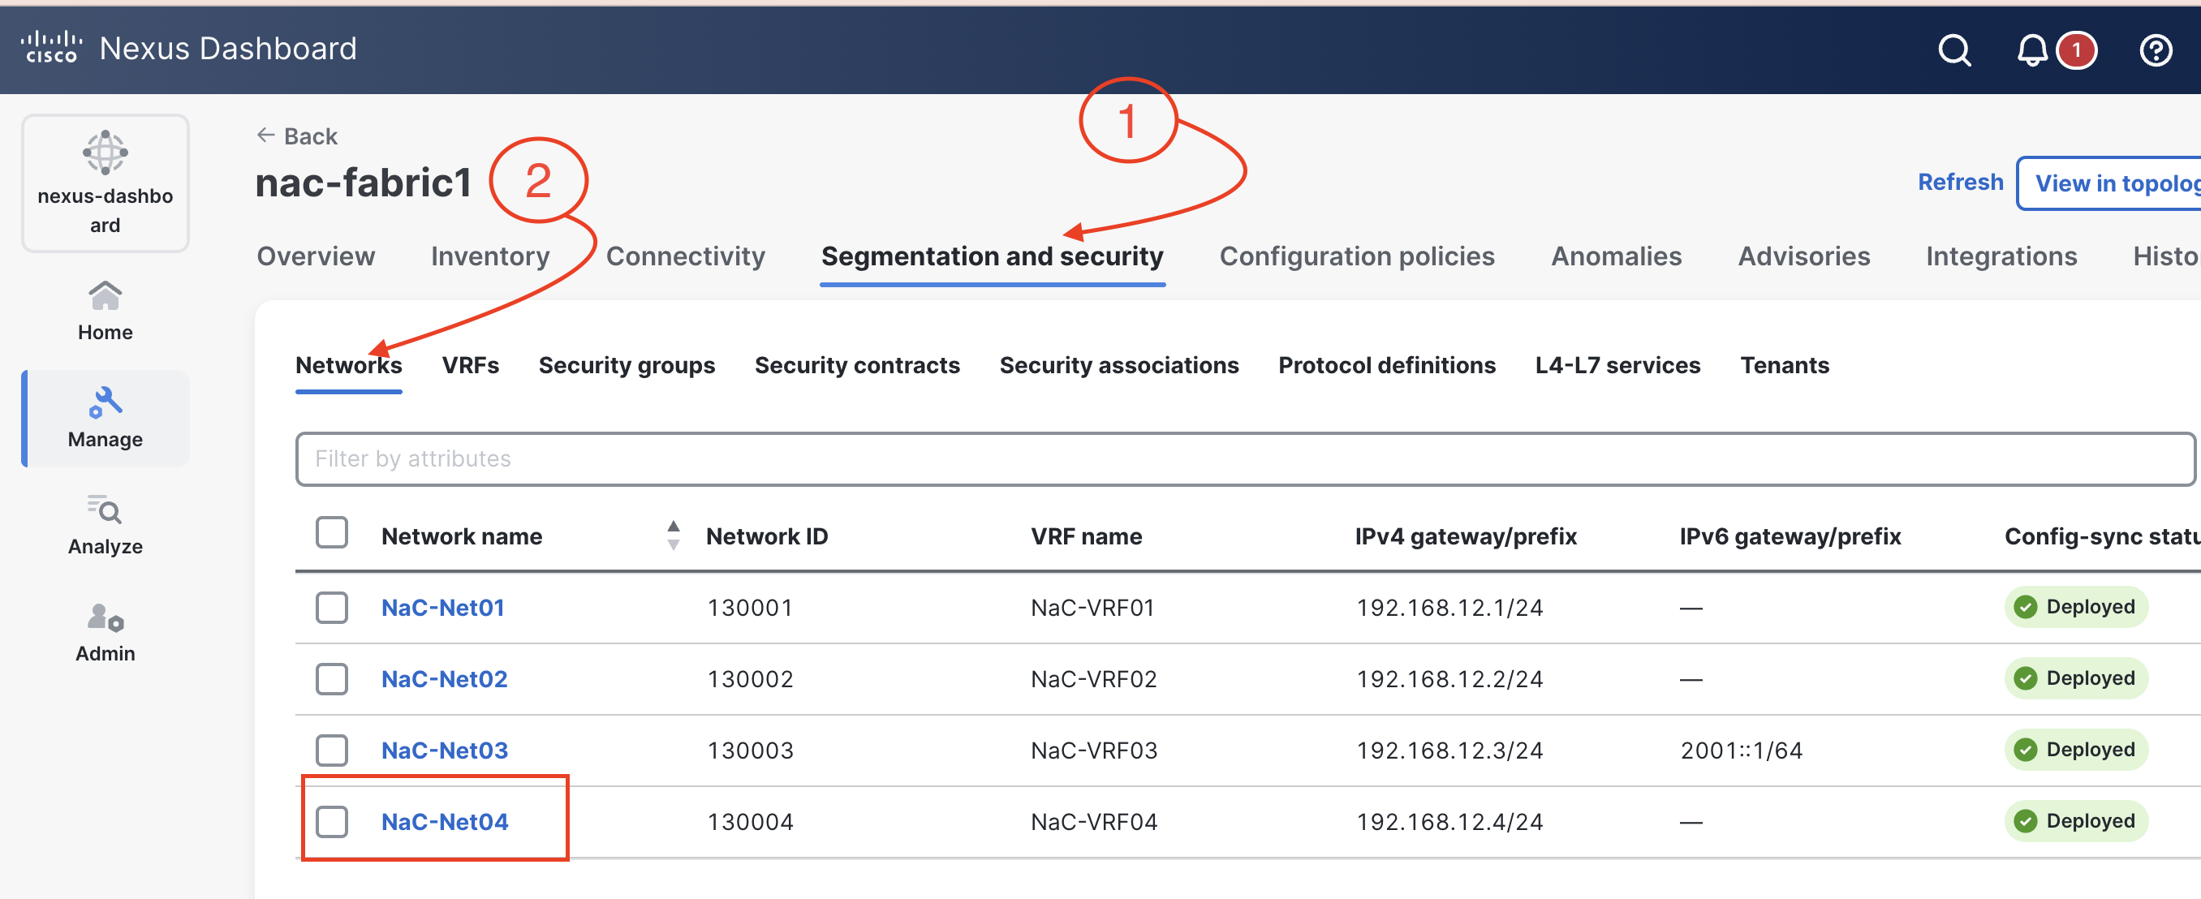Click the Refresh link
The image size is (2201, 899).
[x=1960, y=182]
